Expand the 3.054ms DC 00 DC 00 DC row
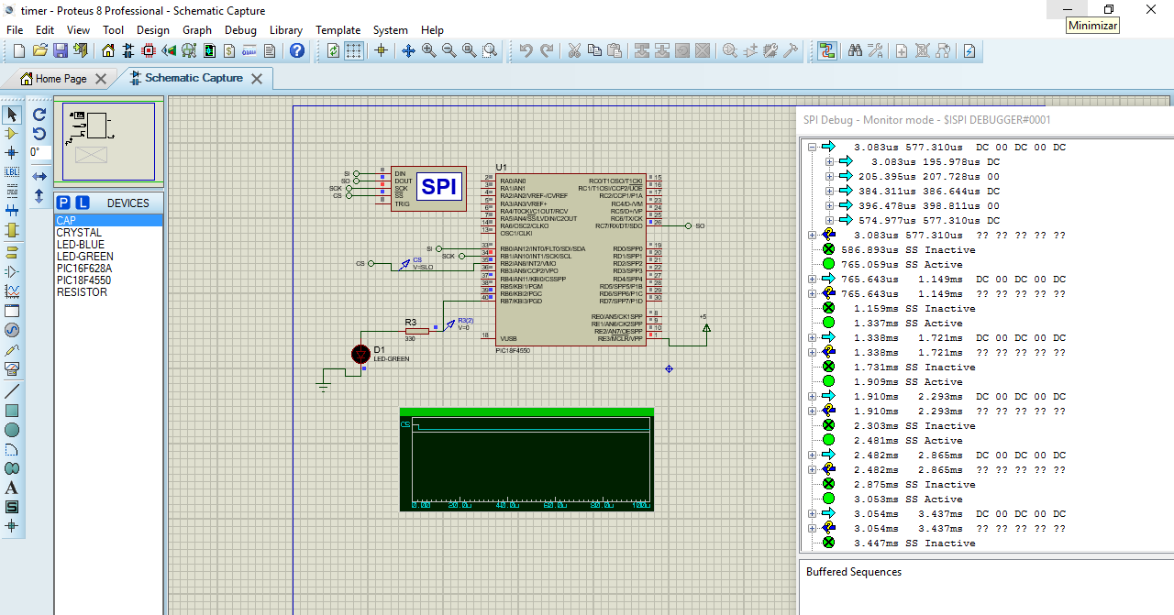This screenshot has width=1174, height=615. point(812,513)
